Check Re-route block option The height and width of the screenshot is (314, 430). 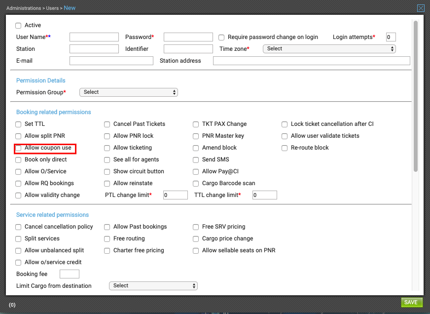(x=285, y=148)
